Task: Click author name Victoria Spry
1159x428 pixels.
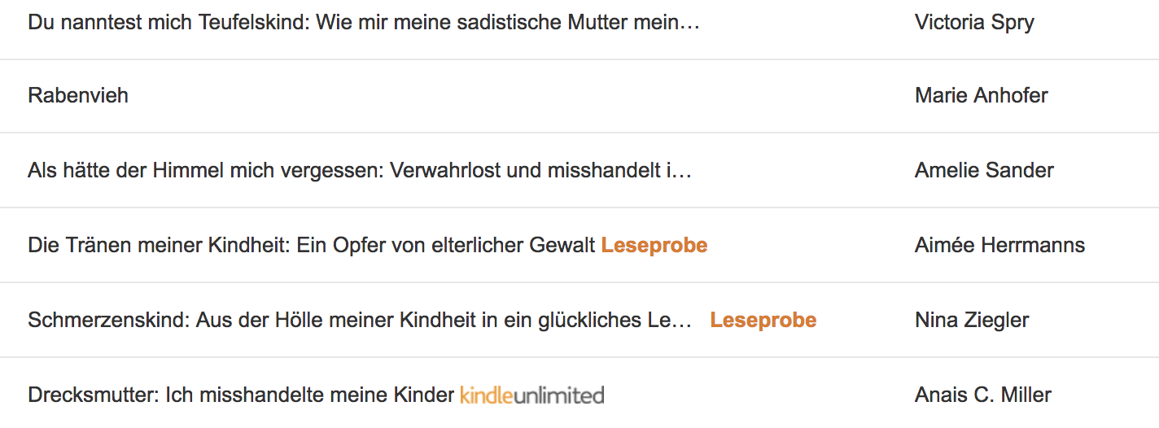Action: tap(974, 22)
